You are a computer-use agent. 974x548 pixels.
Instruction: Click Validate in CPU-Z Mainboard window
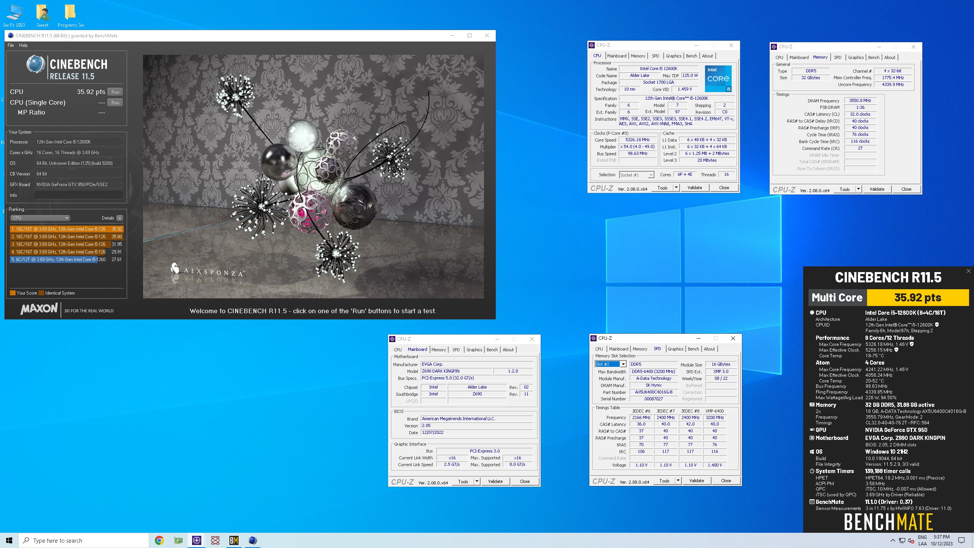click(x=495, y=481)
